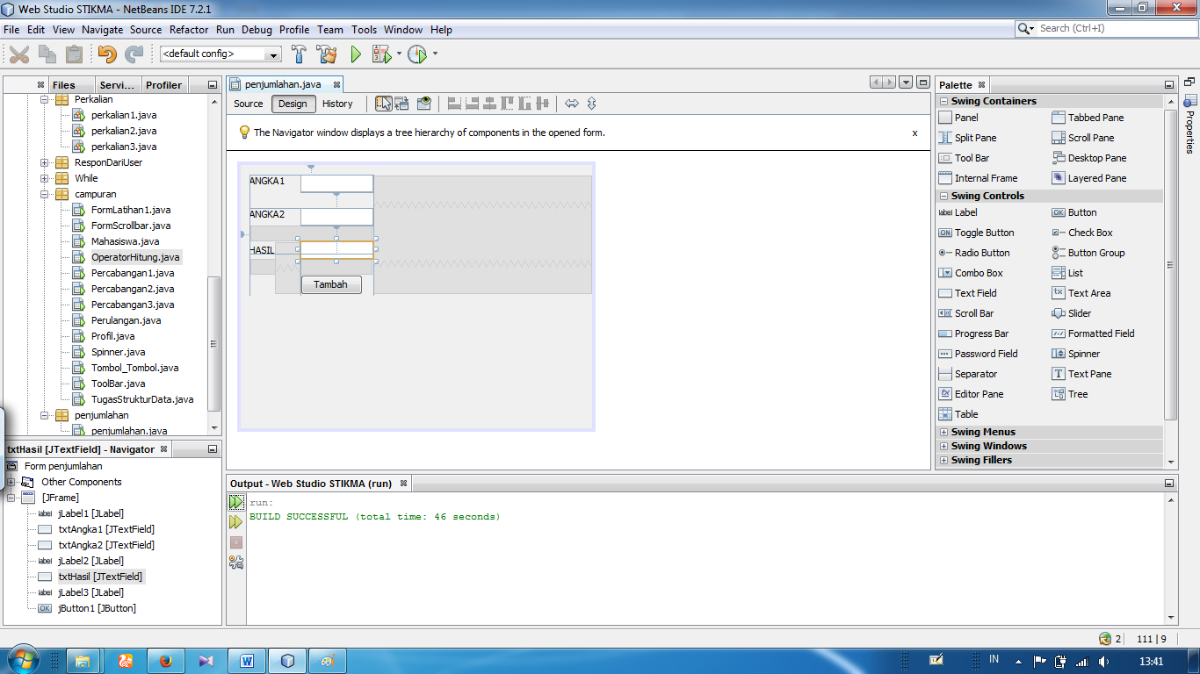The height and width of the screenshot is (674, 1200).
Task: Select the Selection Mode tool
Action: pyautogui.click(x=384, y=103)
